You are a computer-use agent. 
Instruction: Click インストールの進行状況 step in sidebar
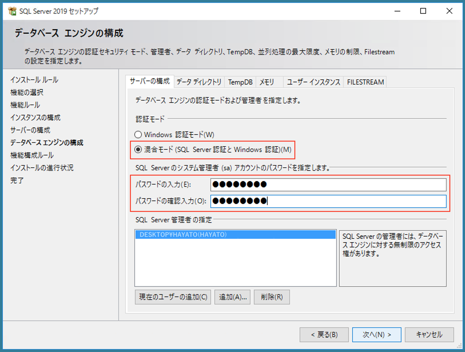click(42, 168)
